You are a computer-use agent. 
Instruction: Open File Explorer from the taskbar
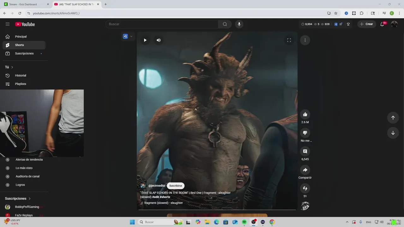[207, 222]
